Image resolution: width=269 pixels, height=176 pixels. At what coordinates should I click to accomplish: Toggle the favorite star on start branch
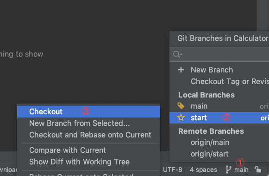(181, 117)
